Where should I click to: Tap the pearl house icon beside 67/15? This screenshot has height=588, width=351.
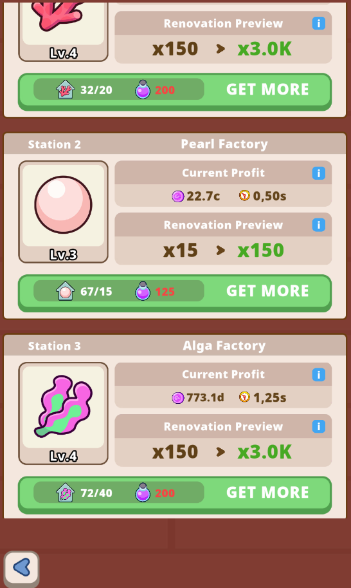[x=65, y=291]
